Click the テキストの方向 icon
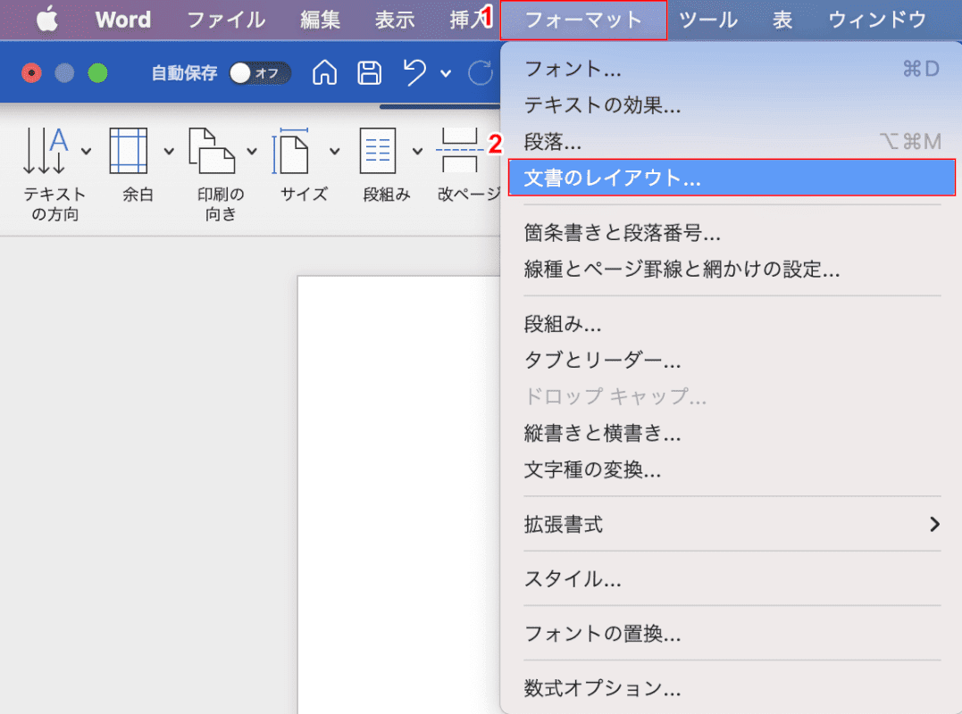This screenshot has width=962, height=714. (x=46, y=151)
